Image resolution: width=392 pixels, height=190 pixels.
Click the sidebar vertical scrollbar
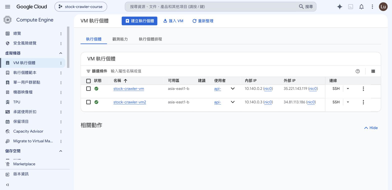(68, 47)
